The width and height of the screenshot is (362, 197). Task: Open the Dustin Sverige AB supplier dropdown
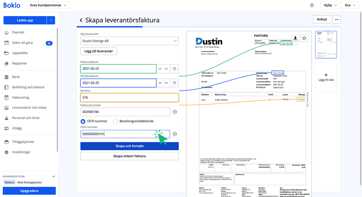tap(130, 41)
